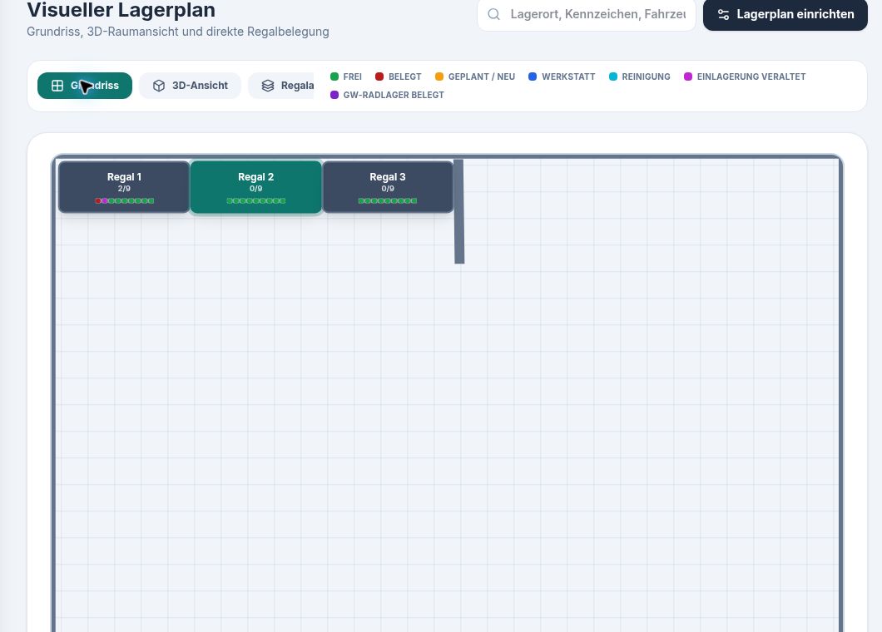Switch to the Grundriss view tab
The width and height of the screenshot is (882, 632).
pyautogui.click(x=85, y=86)
